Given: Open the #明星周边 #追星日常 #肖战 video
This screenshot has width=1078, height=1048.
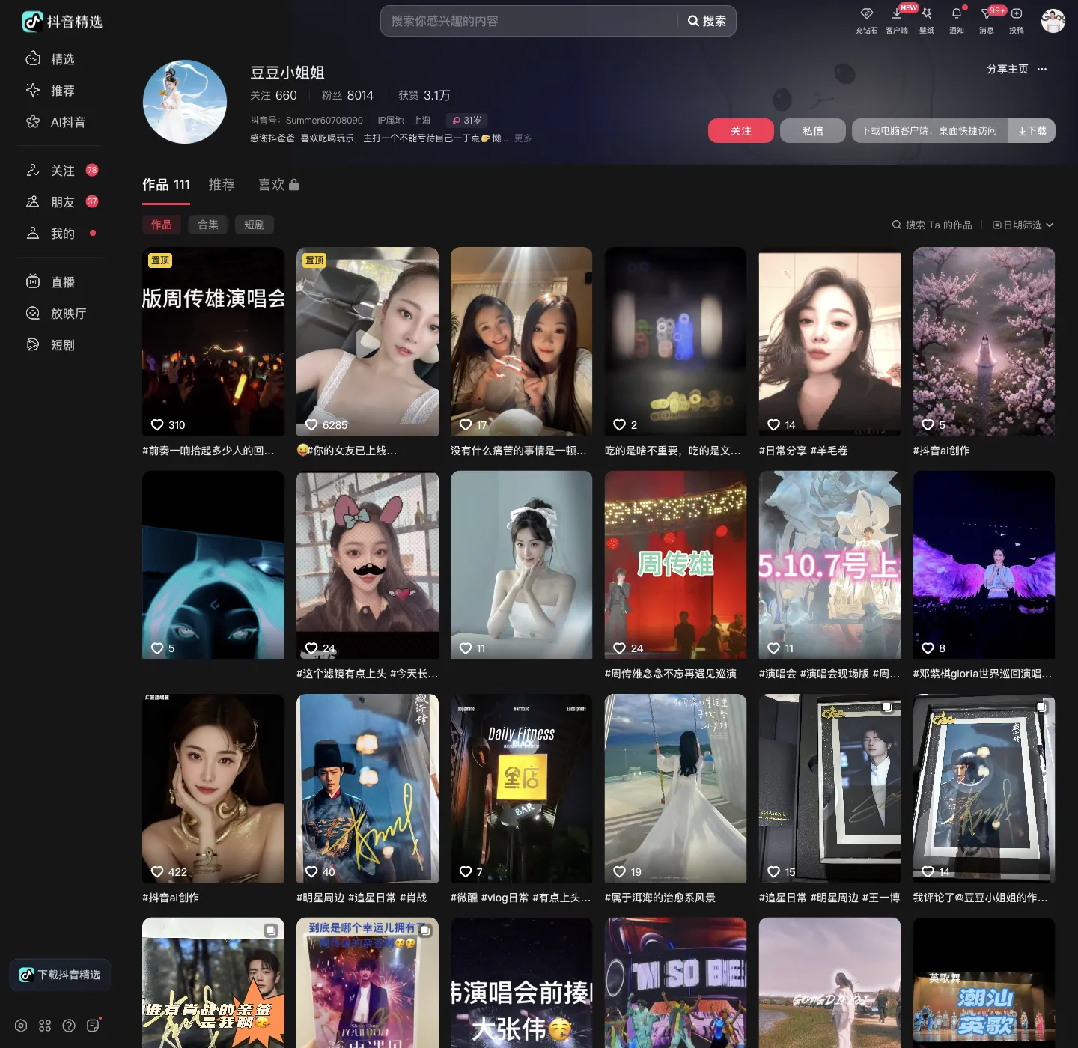Looking at the screenshot, I should (368, 788).
